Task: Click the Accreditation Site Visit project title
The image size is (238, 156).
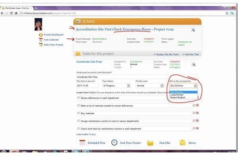Action: tap(125, 29)
